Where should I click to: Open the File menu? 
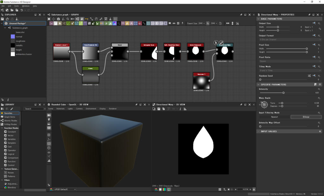click(x=3, y=6)
